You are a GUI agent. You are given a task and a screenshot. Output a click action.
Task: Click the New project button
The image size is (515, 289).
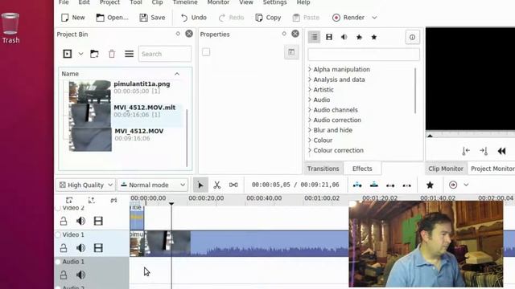pos(73,18)
